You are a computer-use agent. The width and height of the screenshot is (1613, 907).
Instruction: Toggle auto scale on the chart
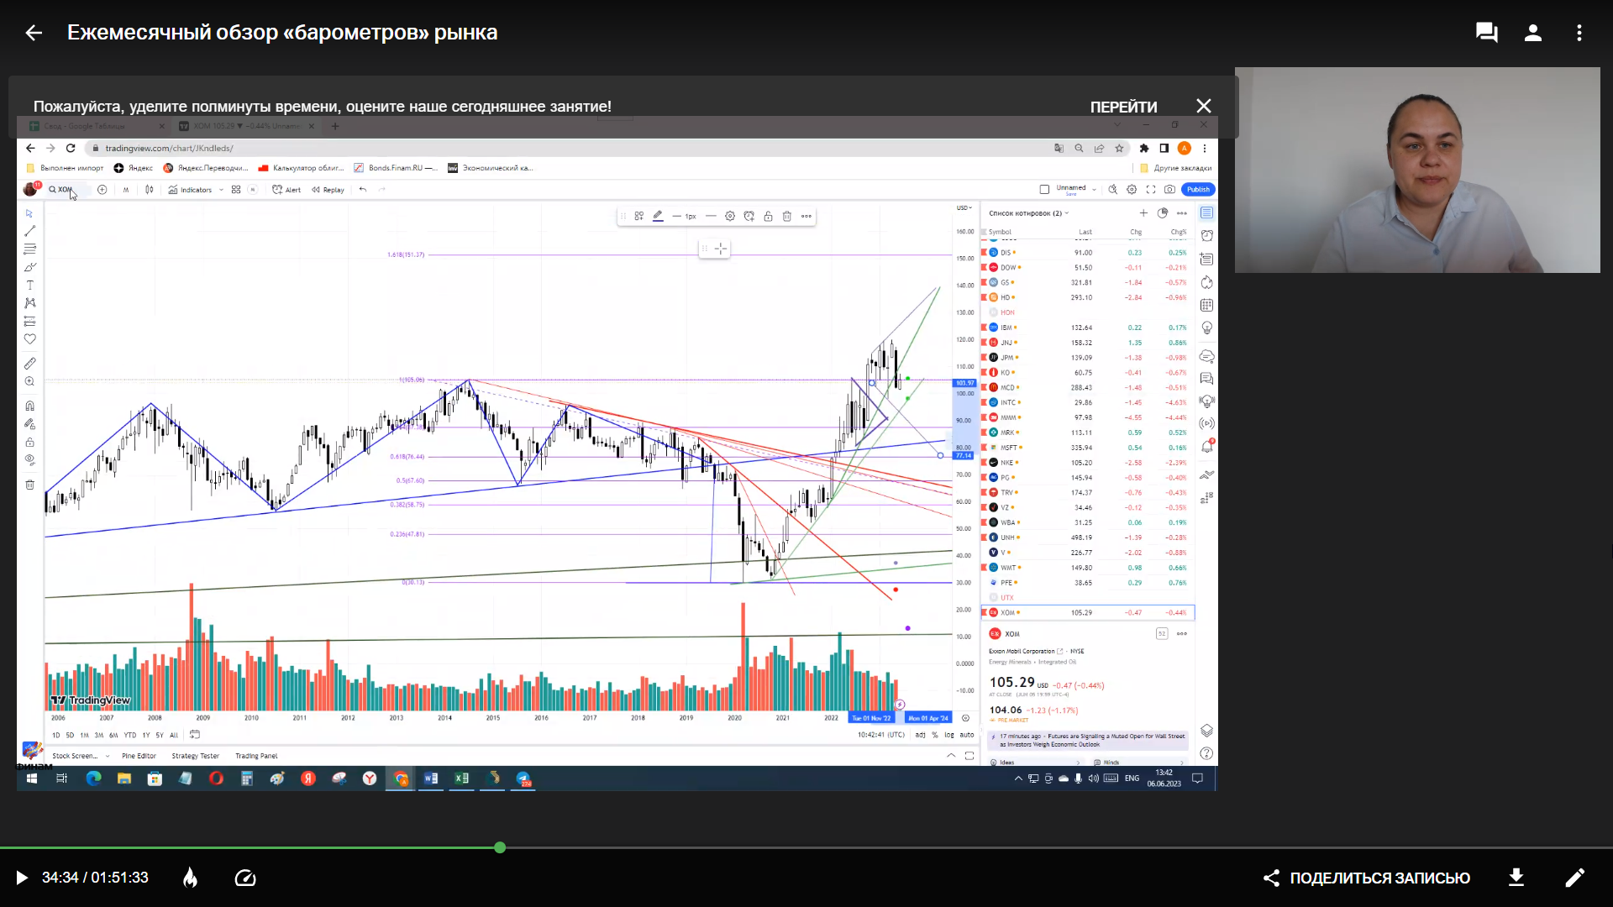(x=967, y=735)
